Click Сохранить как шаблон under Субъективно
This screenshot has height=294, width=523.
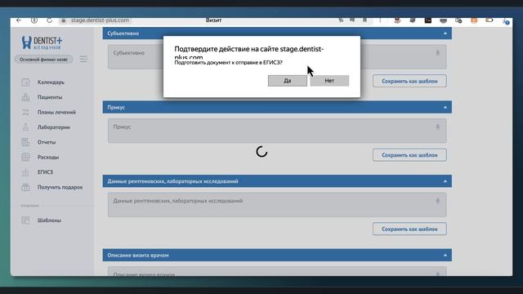[x=409, y=81]
